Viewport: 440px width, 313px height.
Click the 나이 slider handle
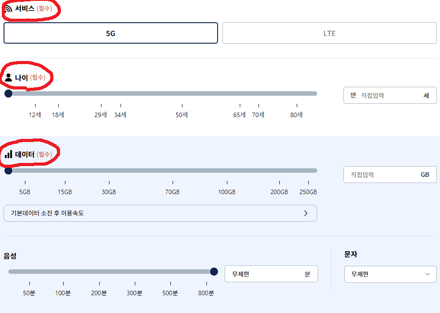click(8, 93)
